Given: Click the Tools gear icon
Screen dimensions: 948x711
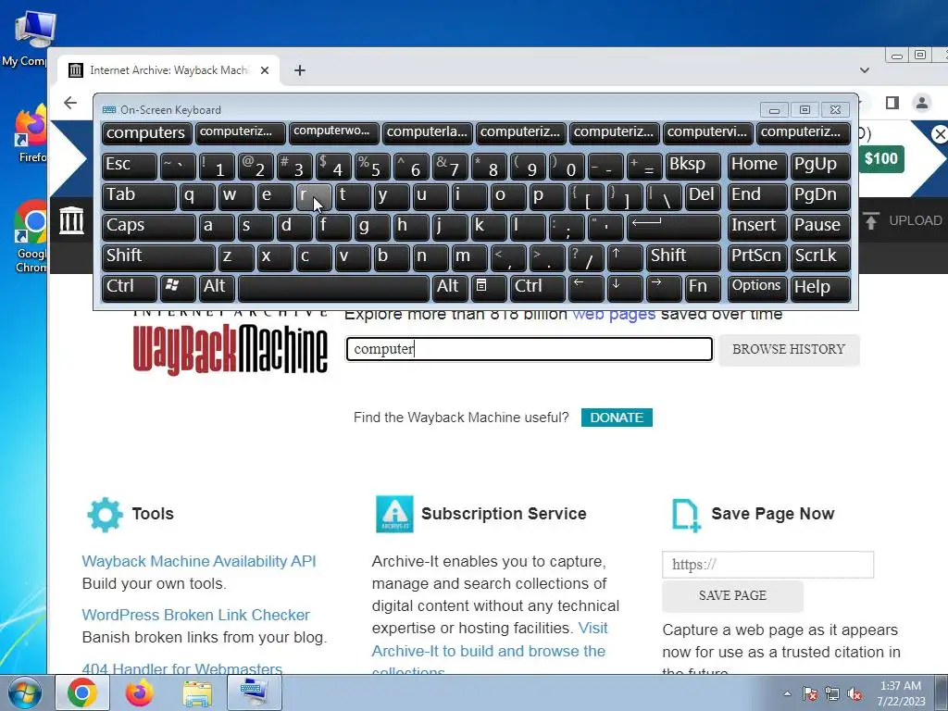Looking at the screenshot, I should pyautogui.click(x=105, y=515).
